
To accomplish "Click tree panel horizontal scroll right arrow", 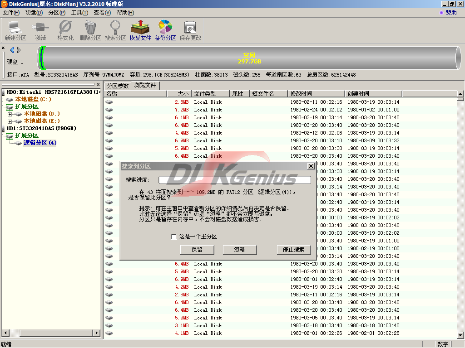I will coord(97,333).
